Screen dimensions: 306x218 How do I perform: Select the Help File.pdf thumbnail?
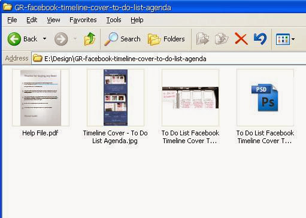coord(41,98)
